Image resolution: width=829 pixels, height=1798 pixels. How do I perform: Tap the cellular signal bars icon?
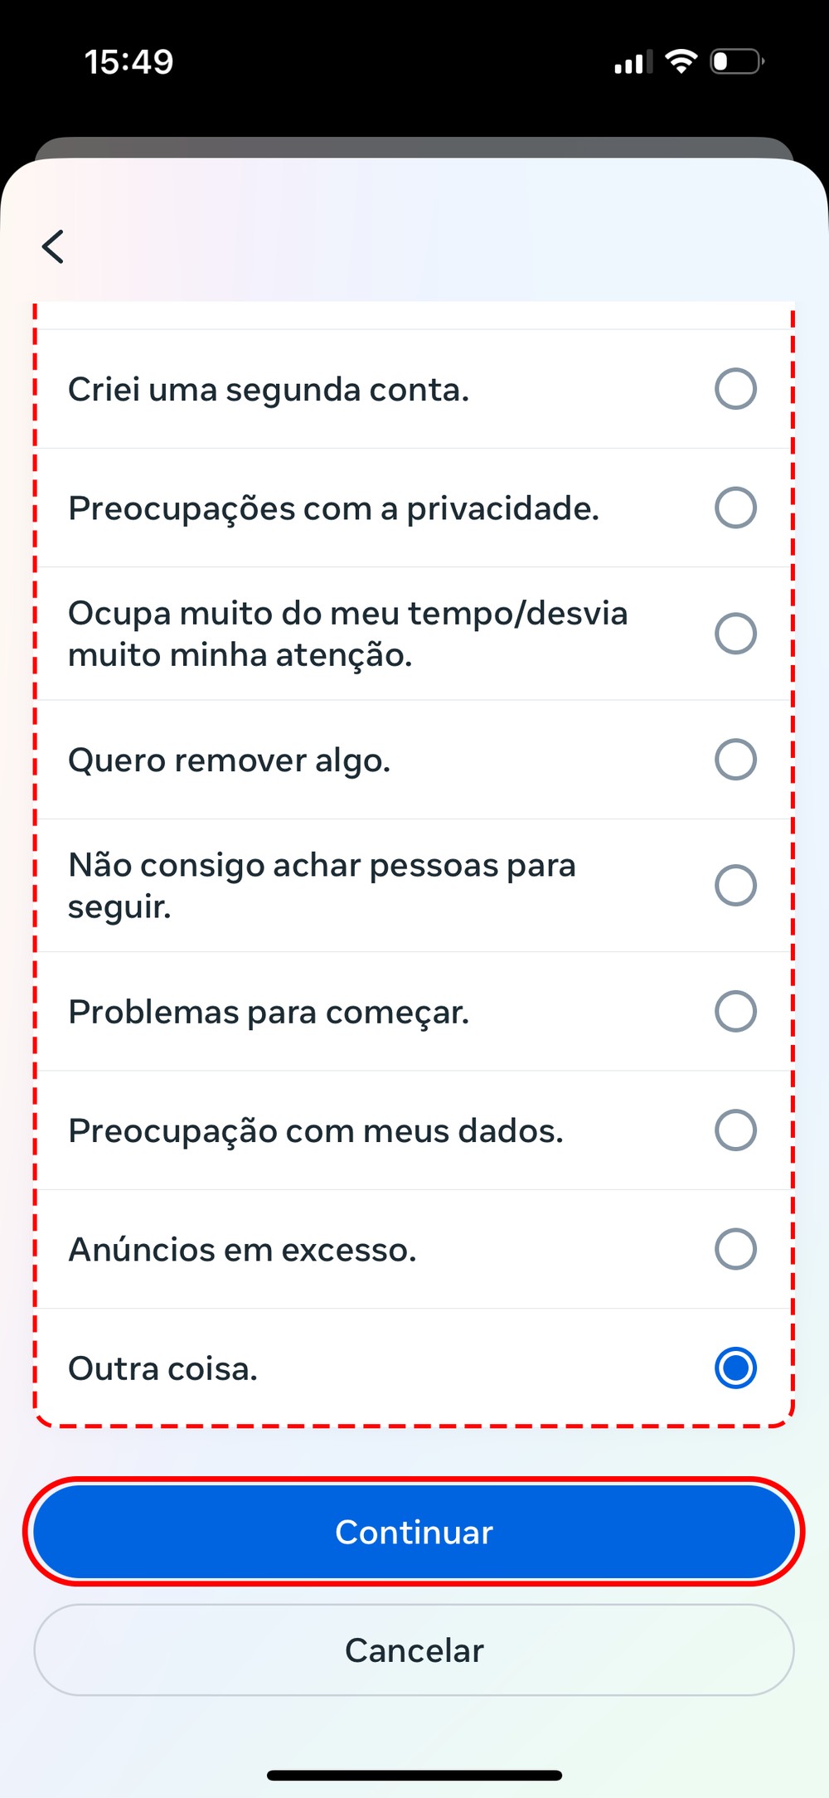point(633,62)
